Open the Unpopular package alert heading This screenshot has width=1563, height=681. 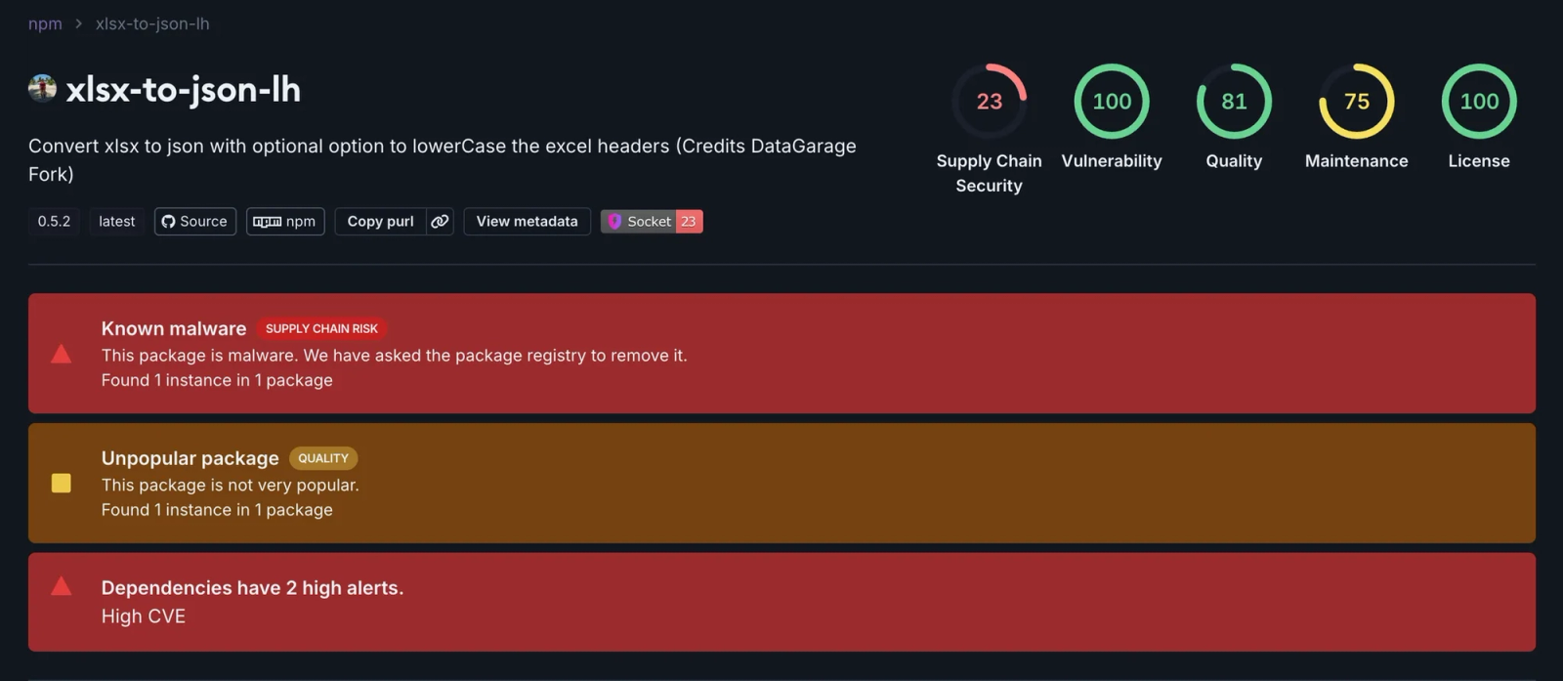(190, 458)
